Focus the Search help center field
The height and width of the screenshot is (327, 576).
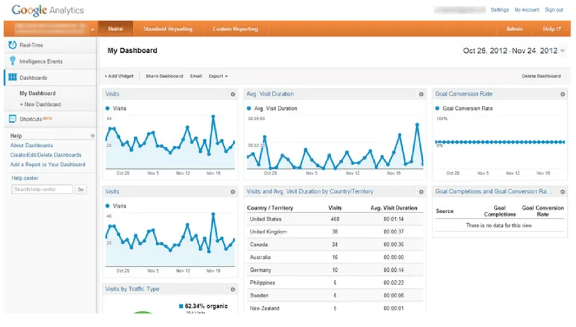42,189
